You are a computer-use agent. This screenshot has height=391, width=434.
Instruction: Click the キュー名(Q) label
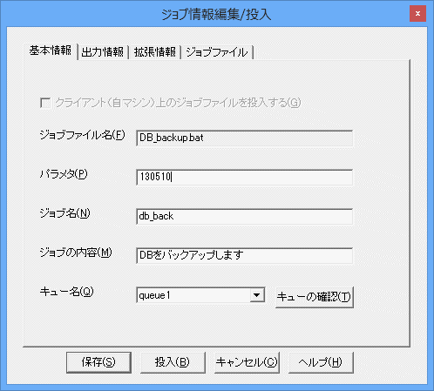pyautogui.click(x=66, y=291)
